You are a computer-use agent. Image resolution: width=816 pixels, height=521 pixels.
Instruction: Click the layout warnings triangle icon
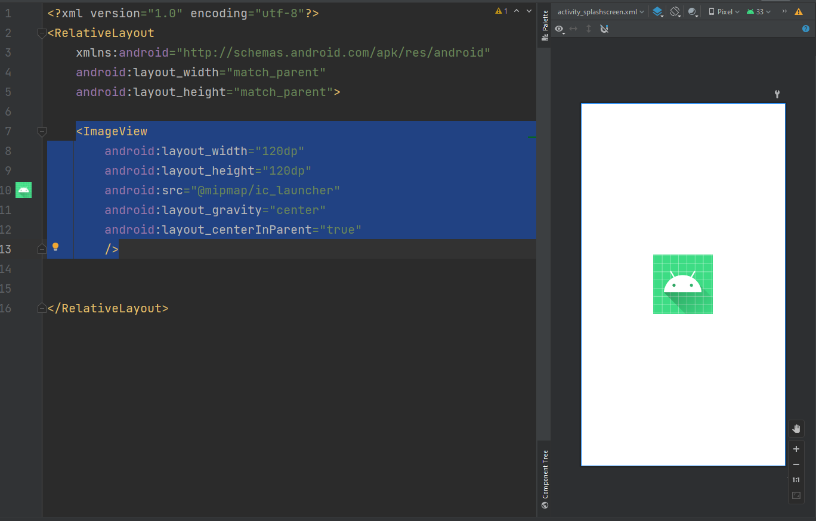click(799, 12)
